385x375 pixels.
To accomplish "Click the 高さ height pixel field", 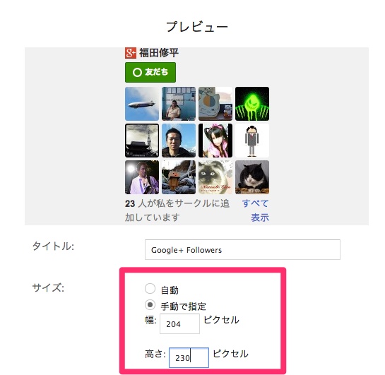I will [x=189, y=357].
